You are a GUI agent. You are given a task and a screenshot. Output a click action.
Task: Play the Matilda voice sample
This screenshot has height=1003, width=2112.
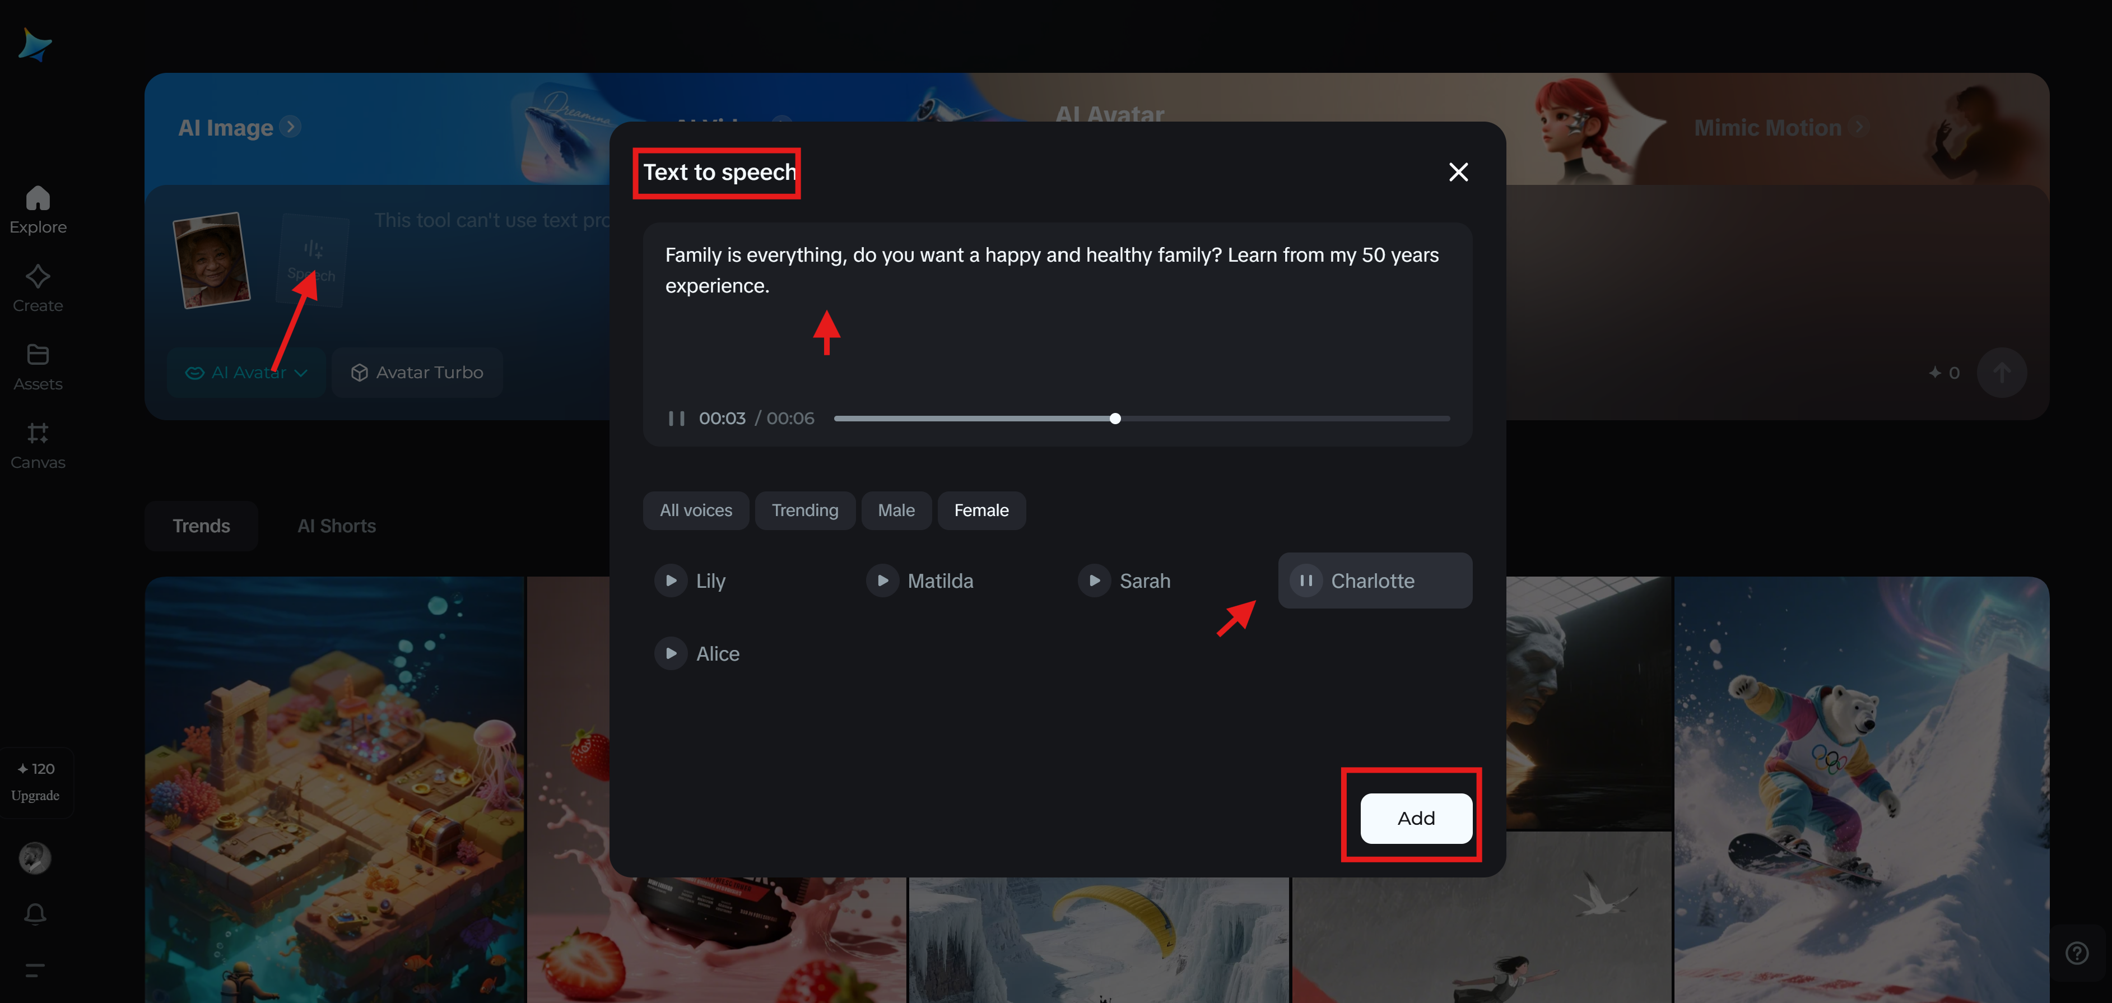coord(882,581)
